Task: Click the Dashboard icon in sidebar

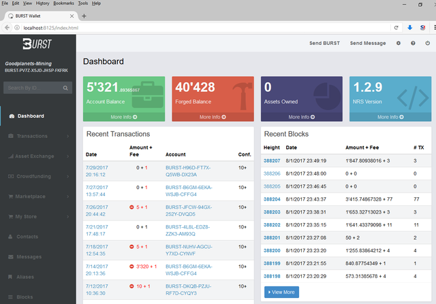Action: click(12, 116)
